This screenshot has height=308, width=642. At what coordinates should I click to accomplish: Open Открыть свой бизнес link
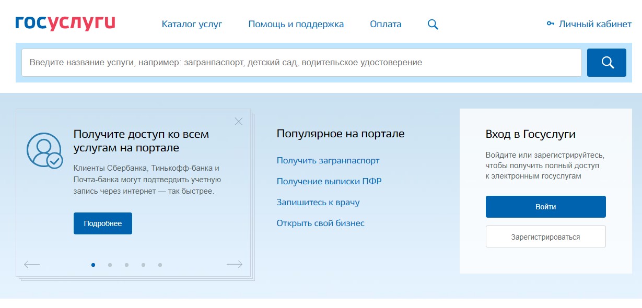[x=321, y=223]
